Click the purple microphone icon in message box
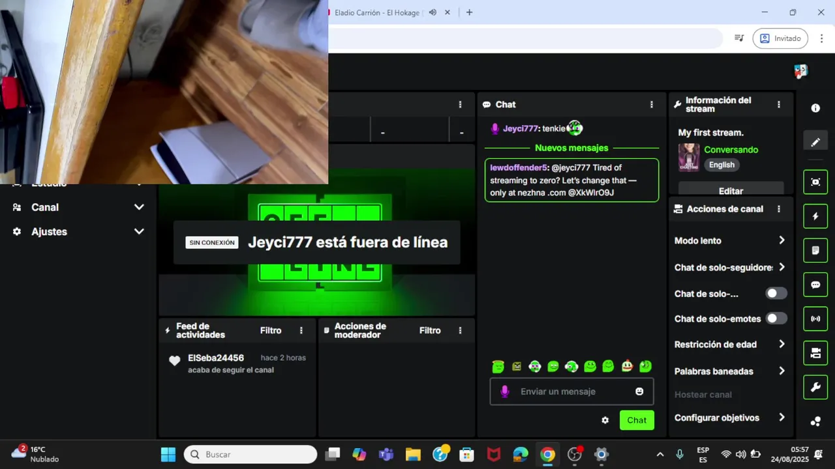Image resolution: width=835 pixels, height=469 pixels. pyautogui.click(x=504, y=391)
